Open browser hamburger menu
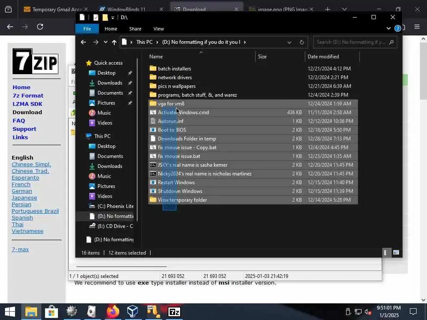Screen dimensions: 427x320 coord(417,27)
